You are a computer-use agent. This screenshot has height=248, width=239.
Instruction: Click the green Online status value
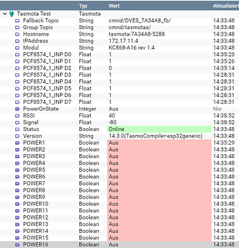[159, 130]
